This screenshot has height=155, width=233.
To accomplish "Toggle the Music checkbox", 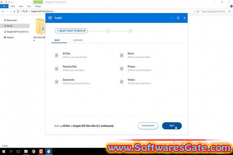I will pyautogui.click(x=122, y=56).
